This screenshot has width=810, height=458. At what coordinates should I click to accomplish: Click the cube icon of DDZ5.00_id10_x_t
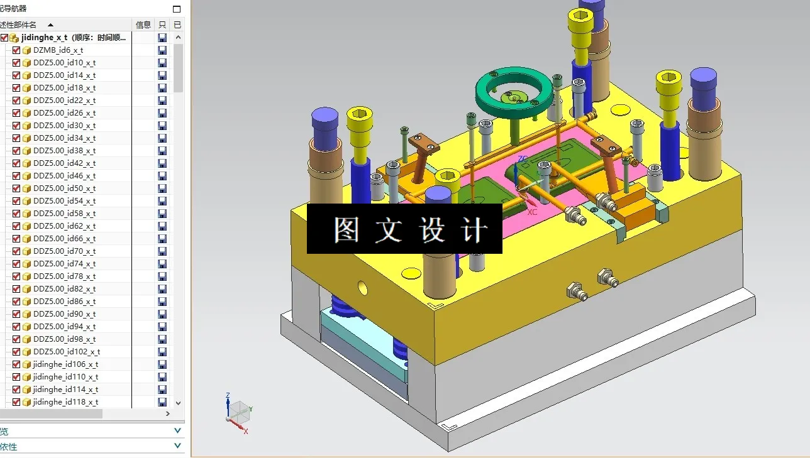tap(26, 62)
